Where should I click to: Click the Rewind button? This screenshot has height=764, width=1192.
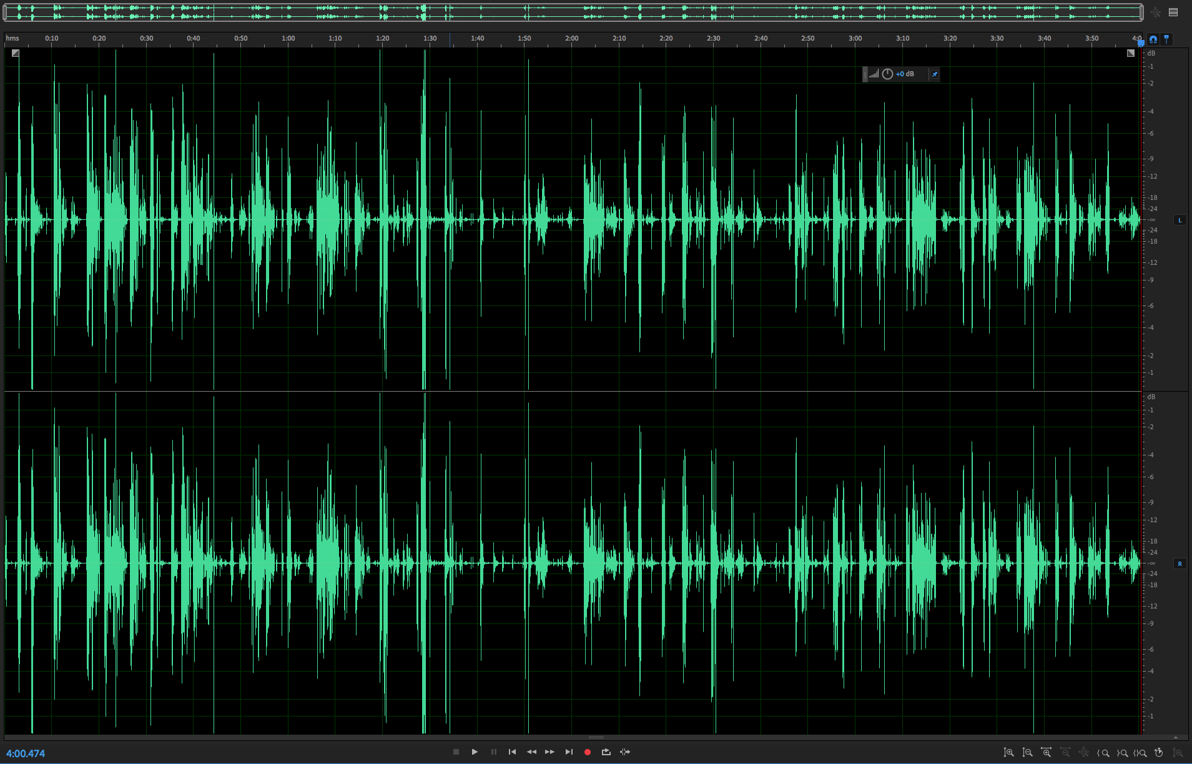(531, 752)
